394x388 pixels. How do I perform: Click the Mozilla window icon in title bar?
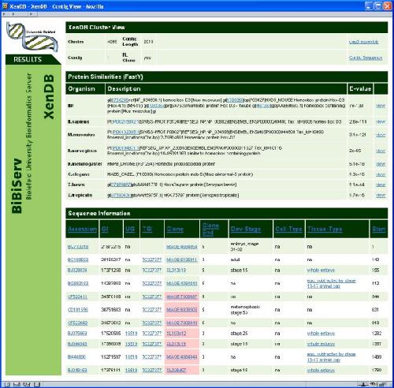point(5,6)
